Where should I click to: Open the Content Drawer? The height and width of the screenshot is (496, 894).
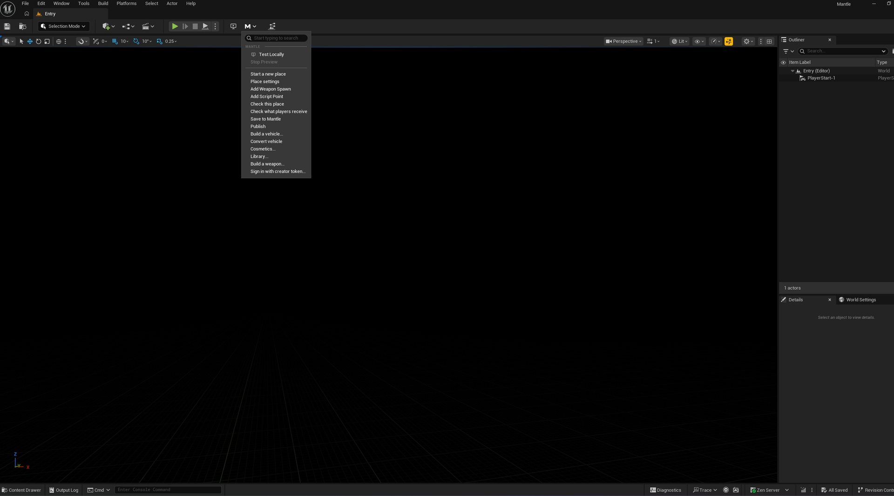pos(21,490)
